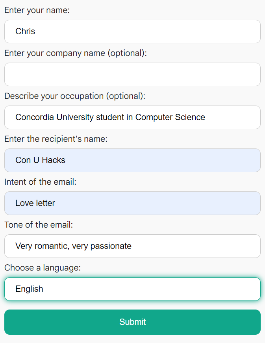This screenshot has height=343, width=265.
Task: Click the name field containing Chris
Action: pos(132,32)
